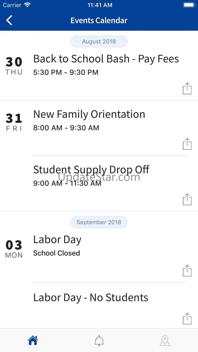Screen dimensions: 198x352
Task: Go back using the header arrow
Action: (9, 20)
